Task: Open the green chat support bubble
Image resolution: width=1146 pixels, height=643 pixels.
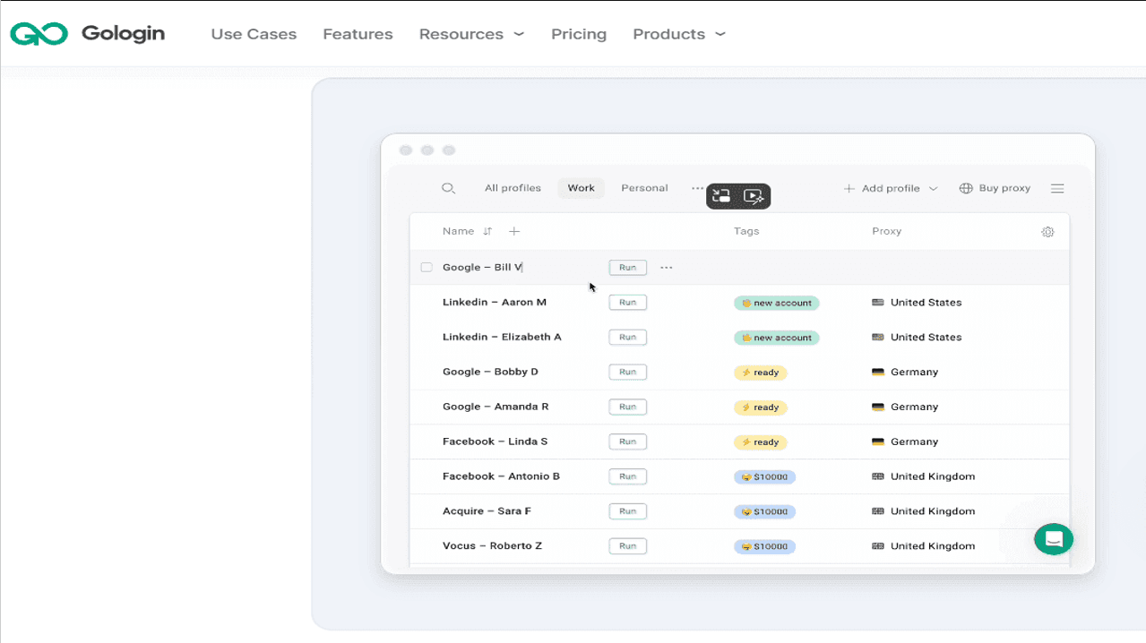Action: [1054, 539]
